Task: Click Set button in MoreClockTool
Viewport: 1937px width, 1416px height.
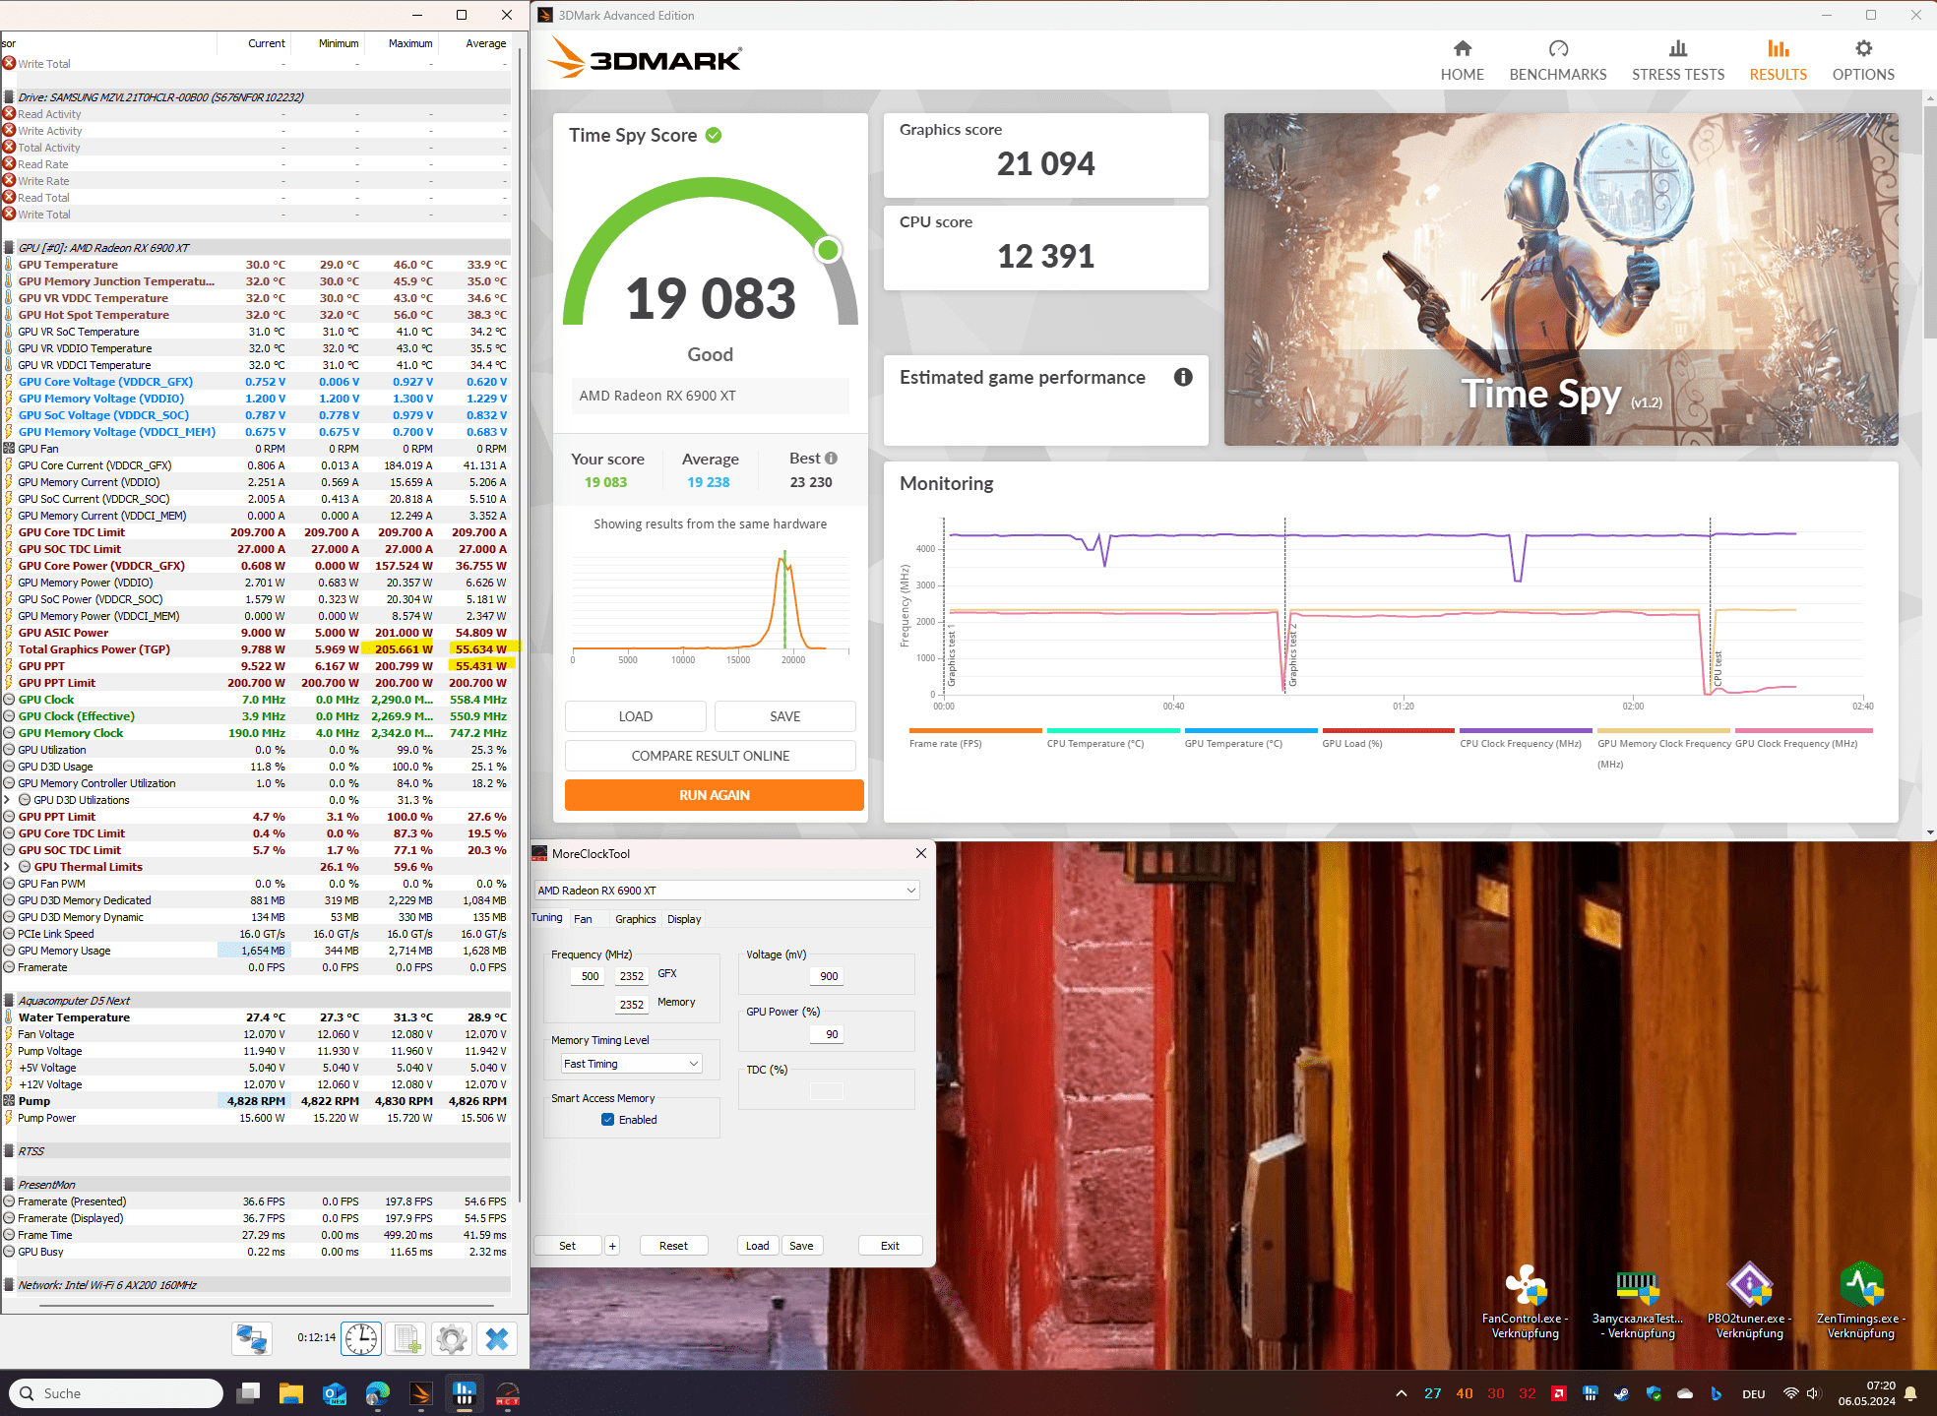Action: coord(568,1246)
